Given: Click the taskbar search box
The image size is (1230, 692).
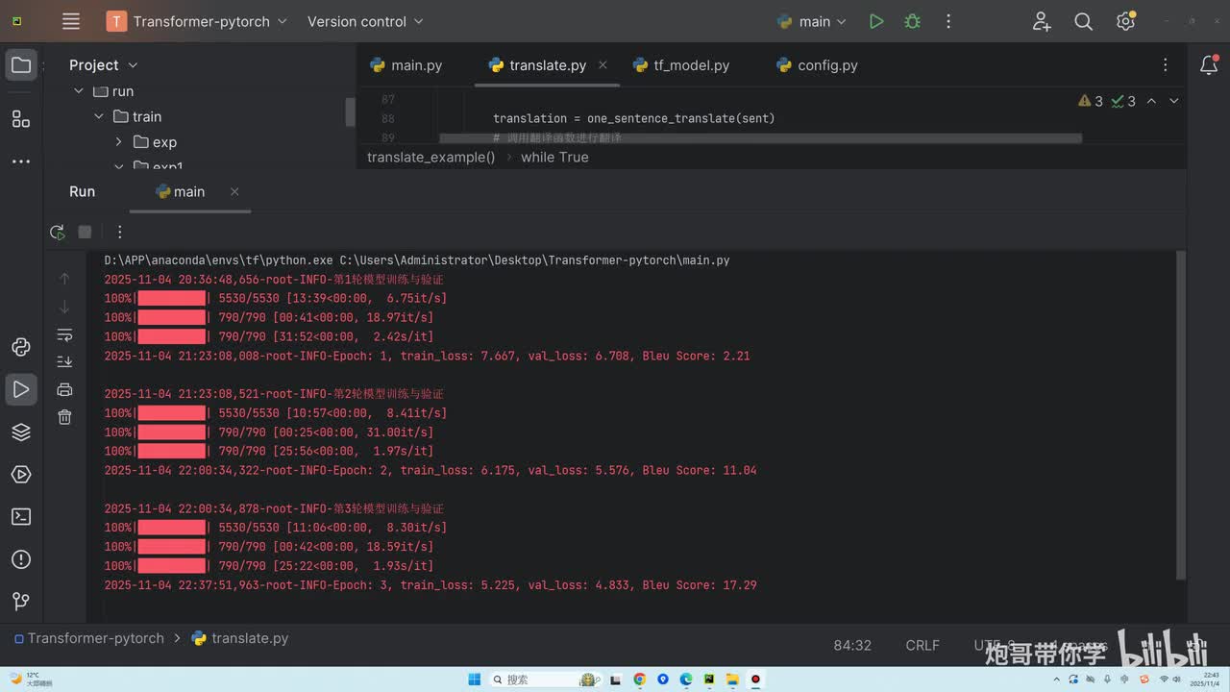Looking at the screenshot, I should (548, 680).
